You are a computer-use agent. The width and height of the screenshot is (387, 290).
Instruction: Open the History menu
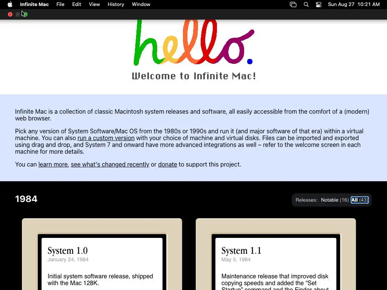pyautogui.click(x=116, y=5)
